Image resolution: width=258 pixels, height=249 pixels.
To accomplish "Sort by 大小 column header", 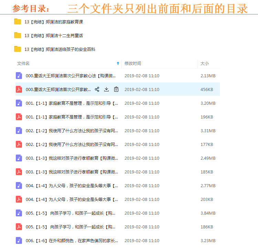I will (x=205, y=64).
